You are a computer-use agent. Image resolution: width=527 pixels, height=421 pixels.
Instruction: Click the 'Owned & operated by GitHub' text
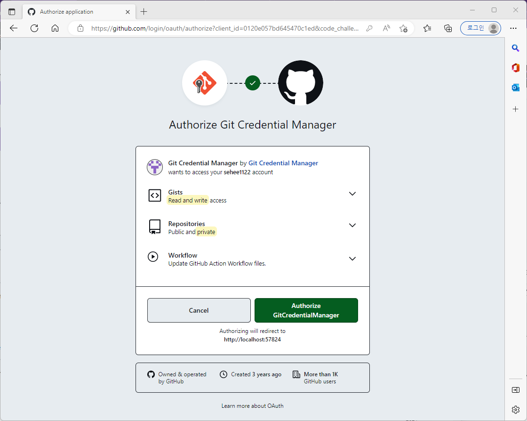click(x=182, y=378)
